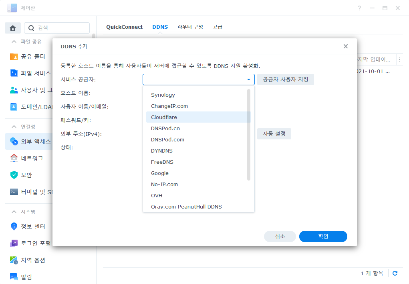The width and height of the screenshot is (409, 284).
Task: Click the 1 개 항목 item count
Action: pyautogui.click(x=372, y=273)
